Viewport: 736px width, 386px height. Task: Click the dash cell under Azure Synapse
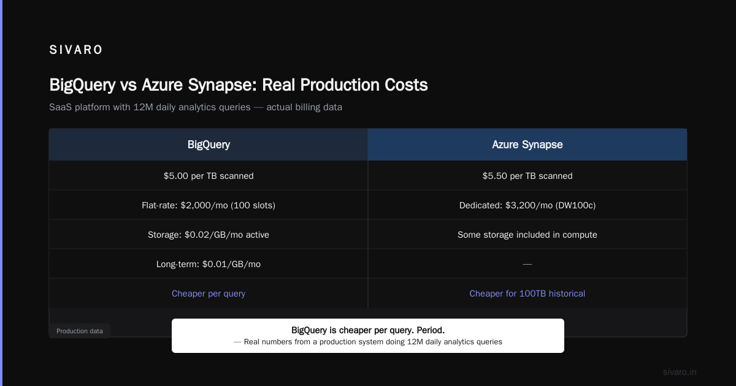527,264
